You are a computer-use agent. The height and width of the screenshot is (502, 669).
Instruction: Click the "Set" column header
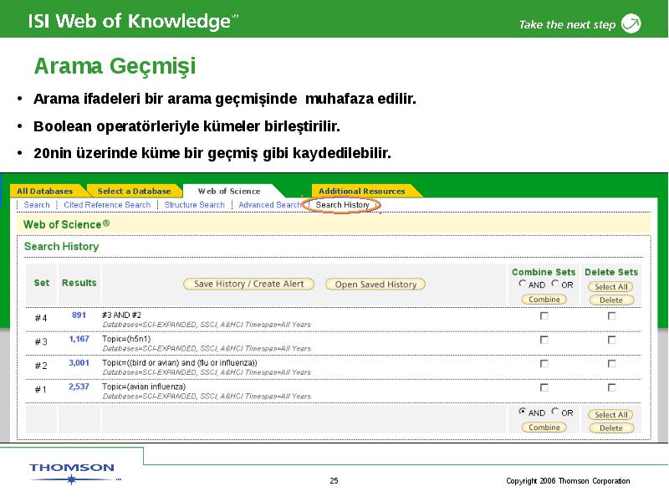[42, 283]
